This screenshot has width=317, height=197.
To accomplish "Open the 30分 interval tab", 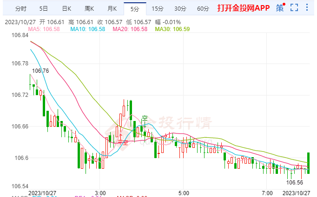I will pos(180,9).
